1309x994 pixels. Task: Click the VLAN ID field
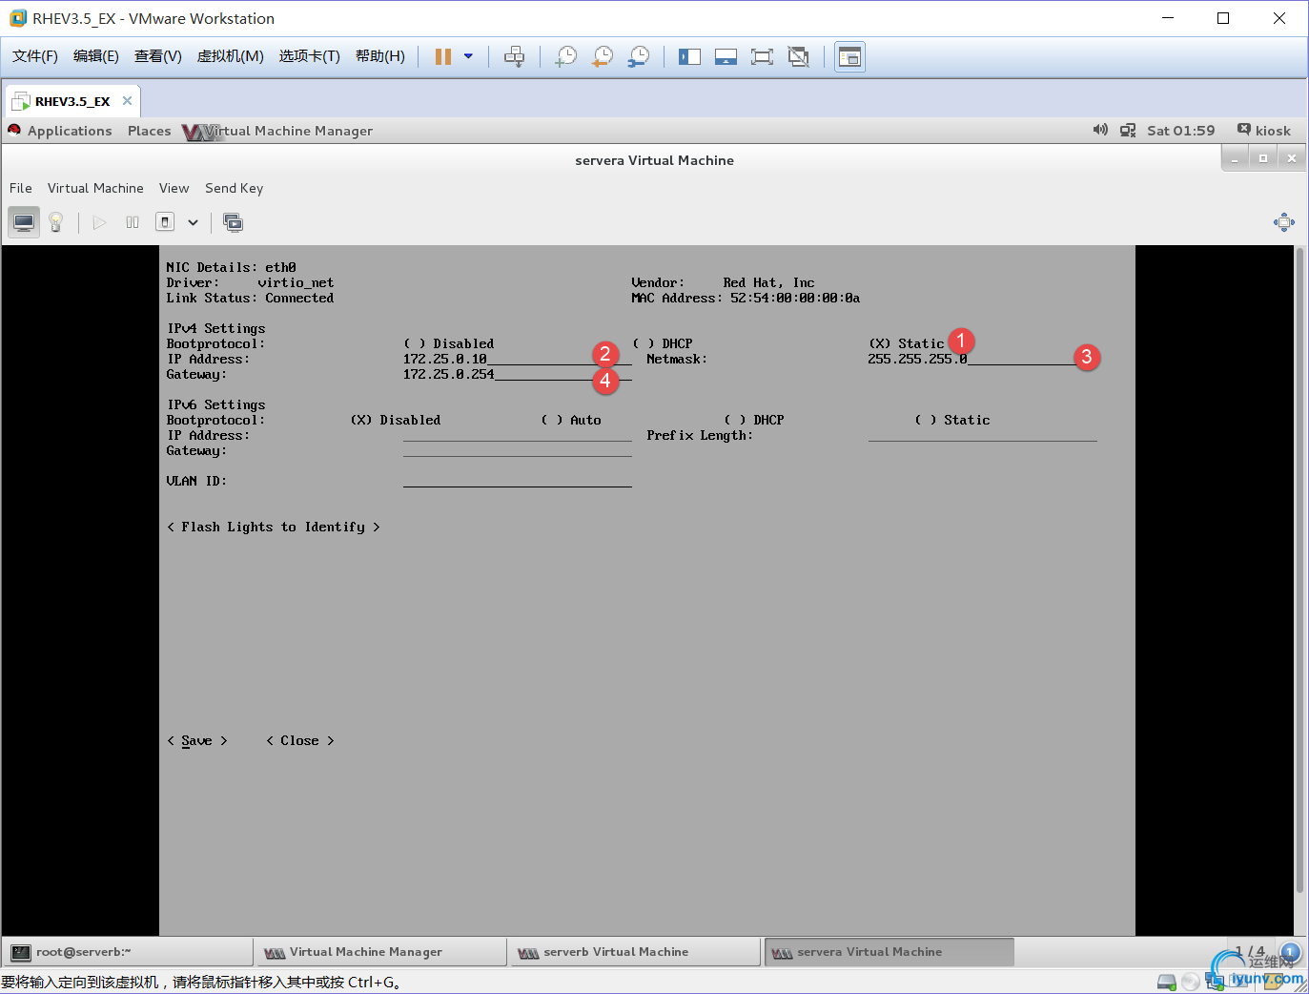pyautogui.click(x=518, y=481)
